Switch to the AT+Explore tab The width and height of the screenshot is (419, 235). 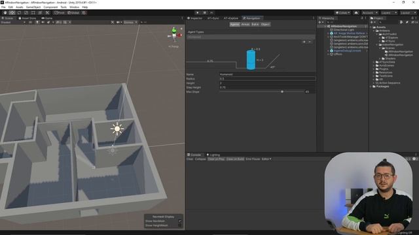231,18
